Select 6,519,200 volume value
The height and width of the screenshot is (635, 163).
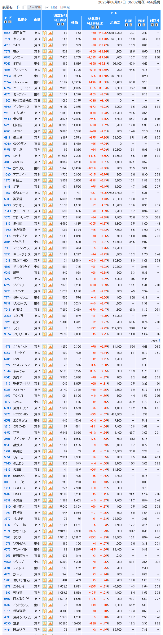point(116,33)
